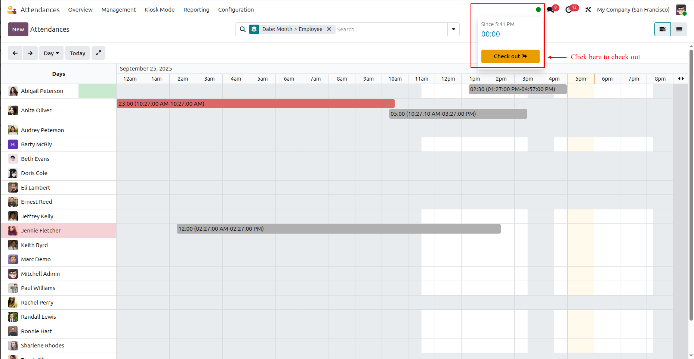Open the Day scale dropdown

tap(51, 53)
